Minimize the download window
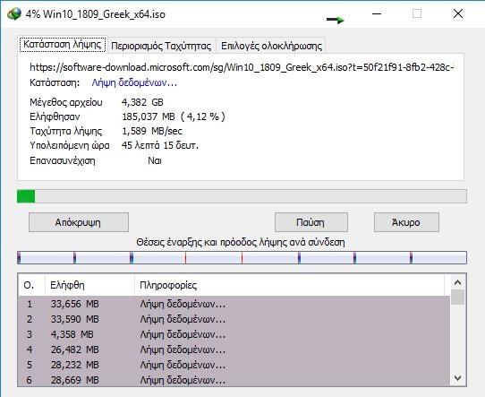Screen dimensions: 485x397 click(377, 13)
